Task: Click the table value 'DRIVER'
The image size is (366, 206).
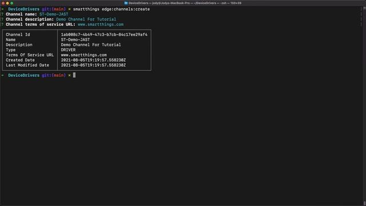Action: tap(68, 50)
